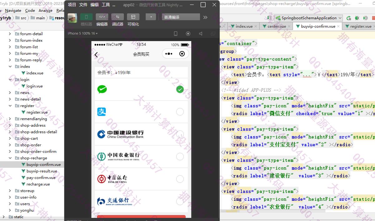
Task: Click the Bank of China logo
Action: click(x=112, y=179)
